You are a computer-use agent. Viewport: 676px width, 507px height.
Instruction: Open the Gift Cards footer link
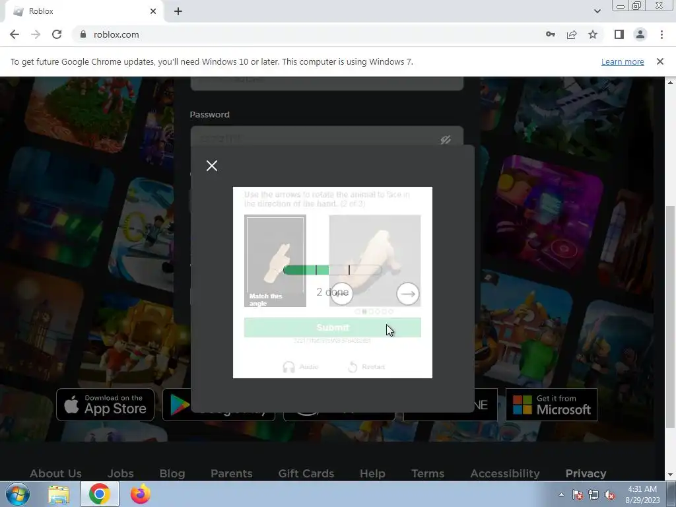[306, 473]
